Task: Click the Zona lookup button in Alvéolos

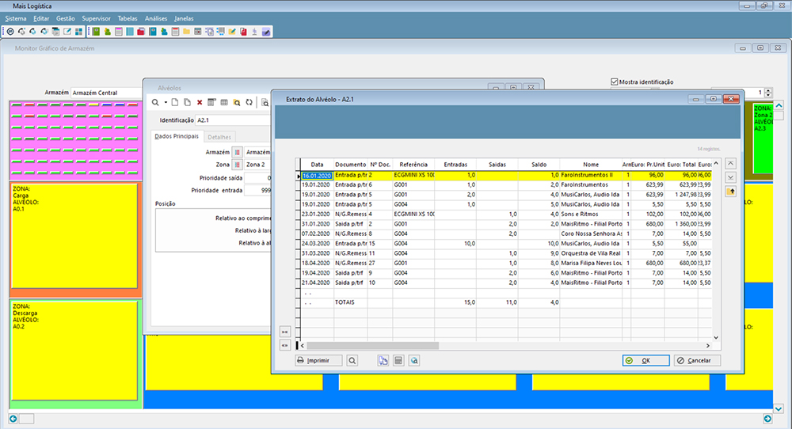Action: point(237,165)
